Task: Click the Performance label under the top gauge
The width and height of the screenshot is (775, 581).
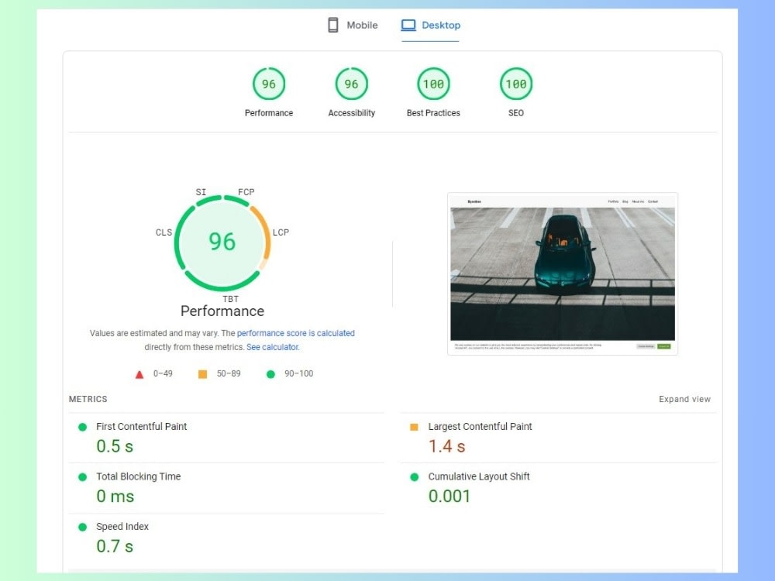Action: pos(269,113)
